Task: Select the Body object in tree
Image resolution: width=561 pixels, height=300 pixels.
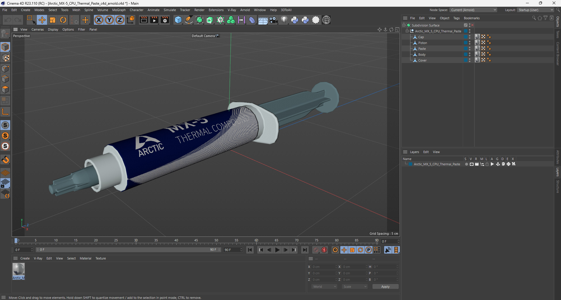Action: [x=422, y=55]
